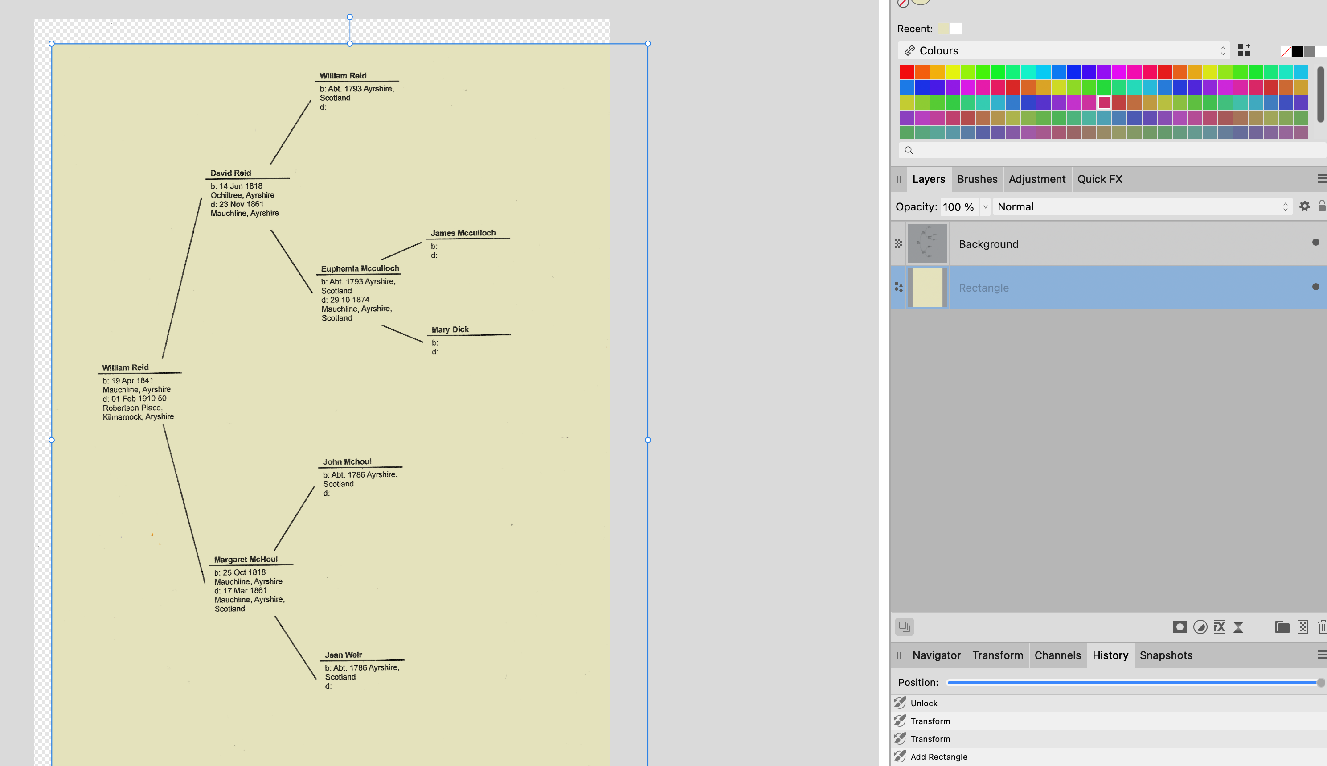Pick the white recent colour swatch

tap(956, 29)
